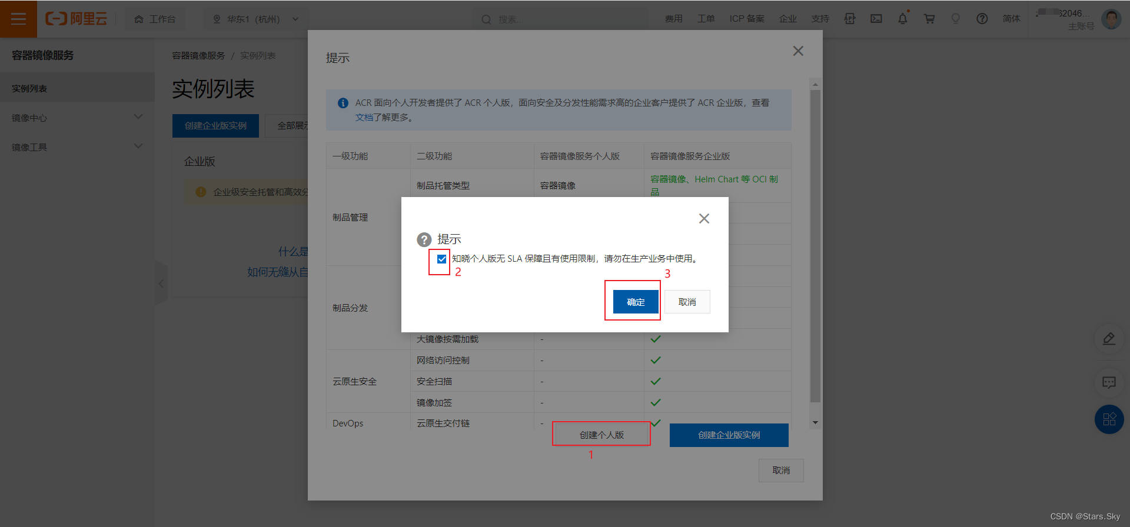
Task: Close the small 提示 confirmation dialog
Action: pyautogui.click(x=704, y=219)
